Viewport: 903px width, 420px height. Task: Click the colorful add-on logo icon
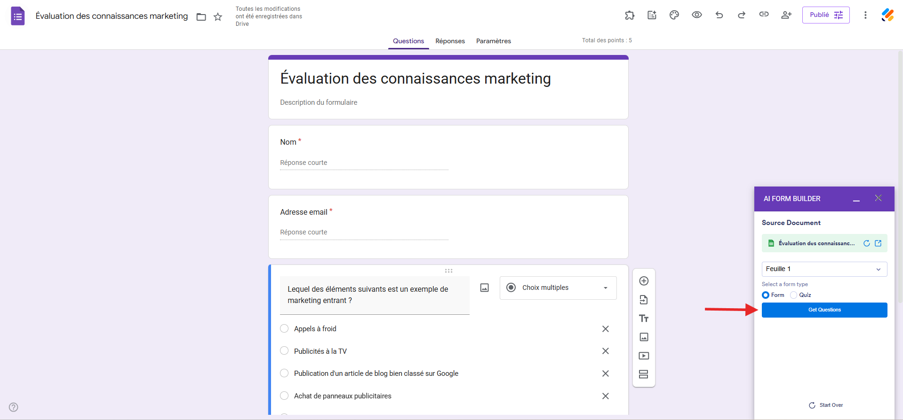pos(888,15)
